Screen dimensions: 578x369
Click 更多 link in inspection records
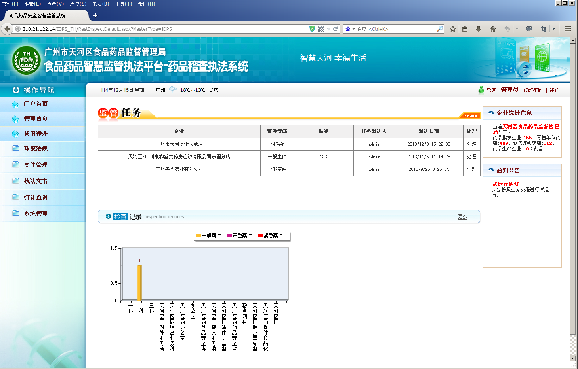[462, 217]
